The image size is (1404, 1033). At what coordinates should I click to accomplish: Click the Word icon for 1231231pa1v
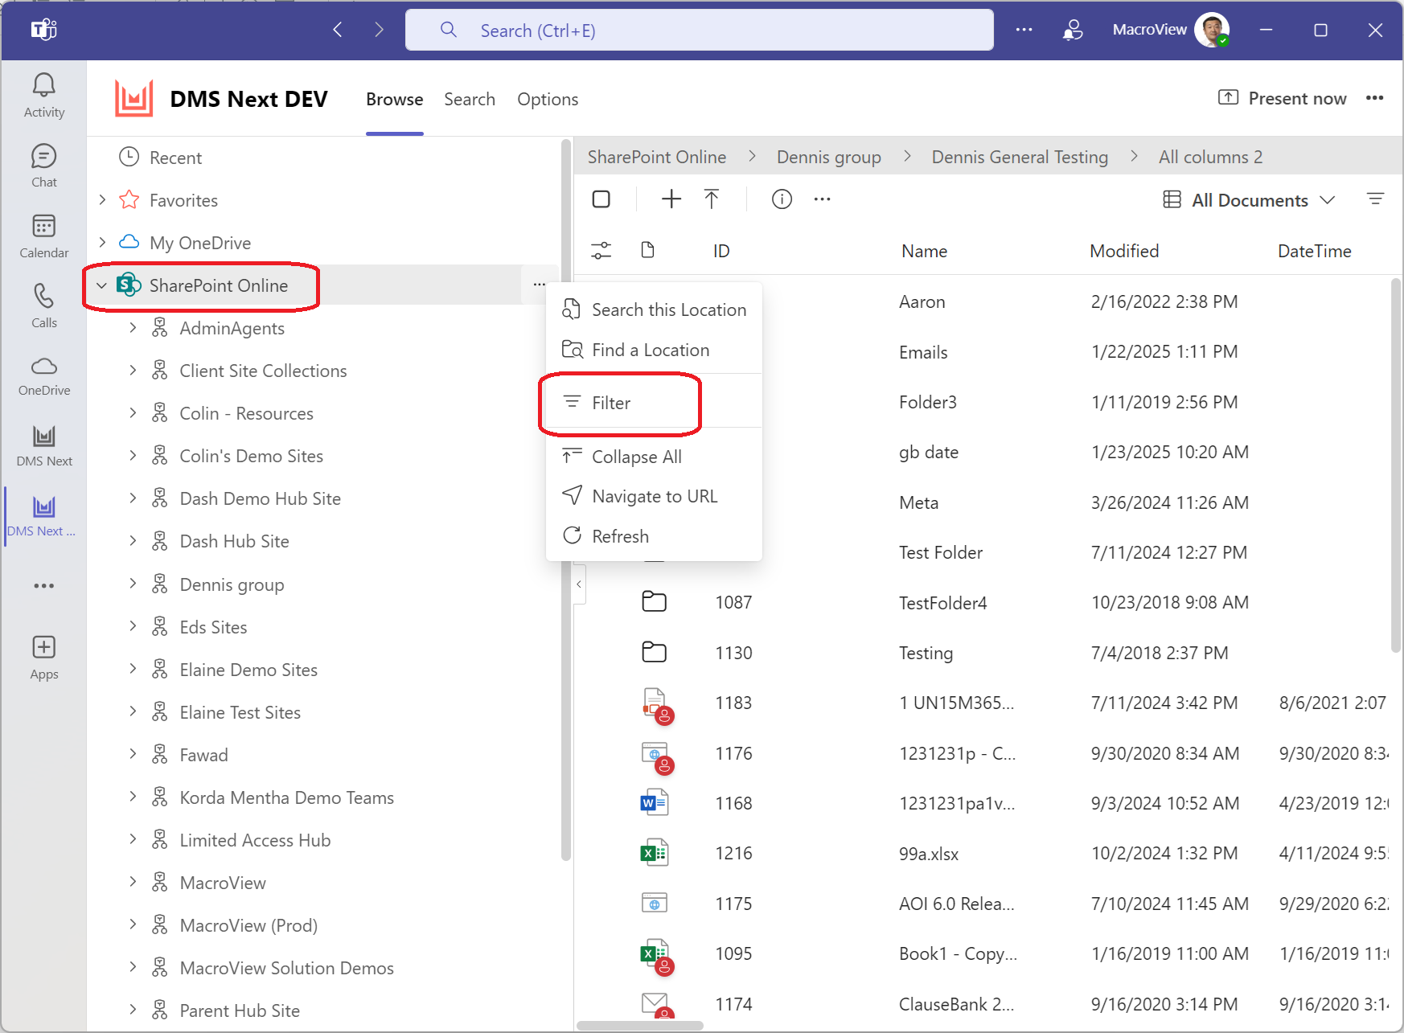654,802
